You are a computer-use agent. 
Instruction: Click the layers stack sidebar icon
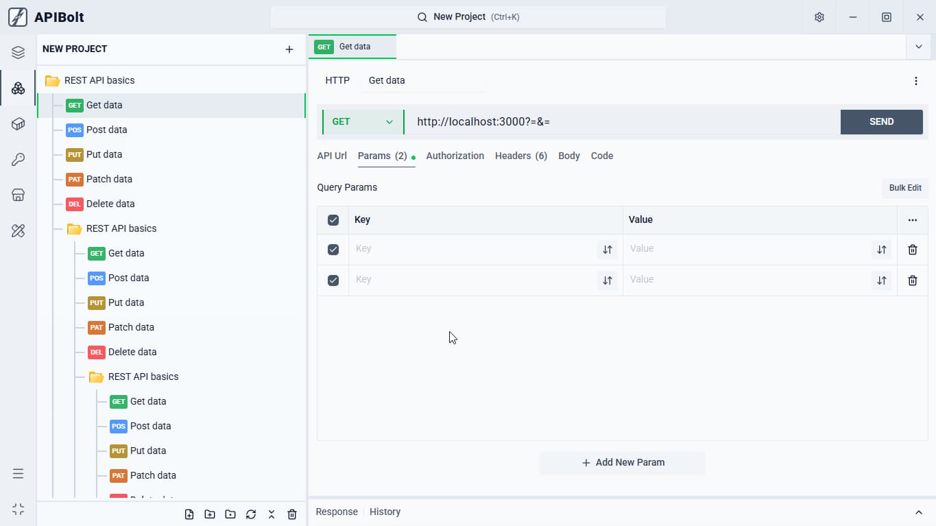click(19, 52)
